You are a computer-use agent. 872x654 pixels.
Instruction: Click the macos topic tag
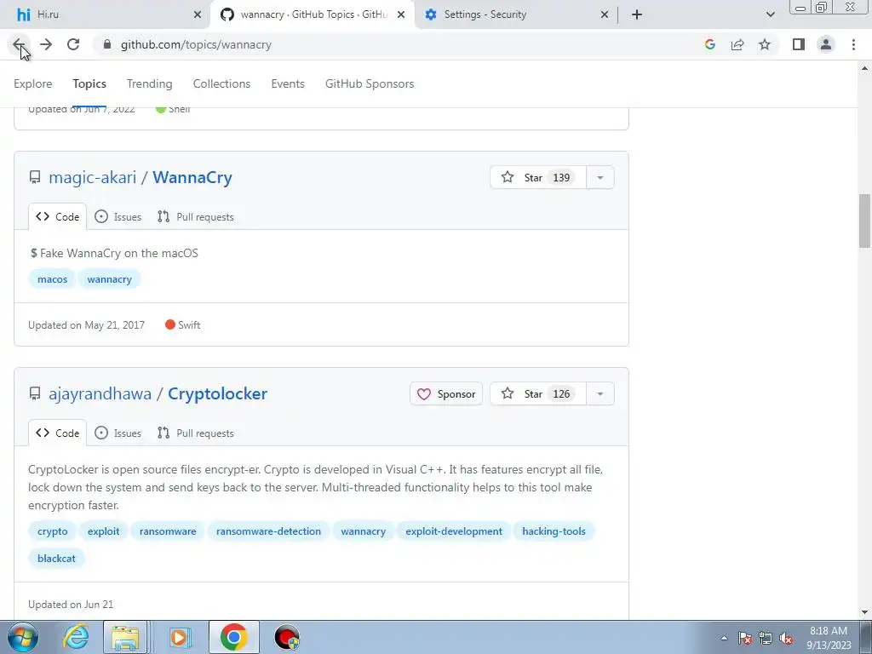coord(52,279)
